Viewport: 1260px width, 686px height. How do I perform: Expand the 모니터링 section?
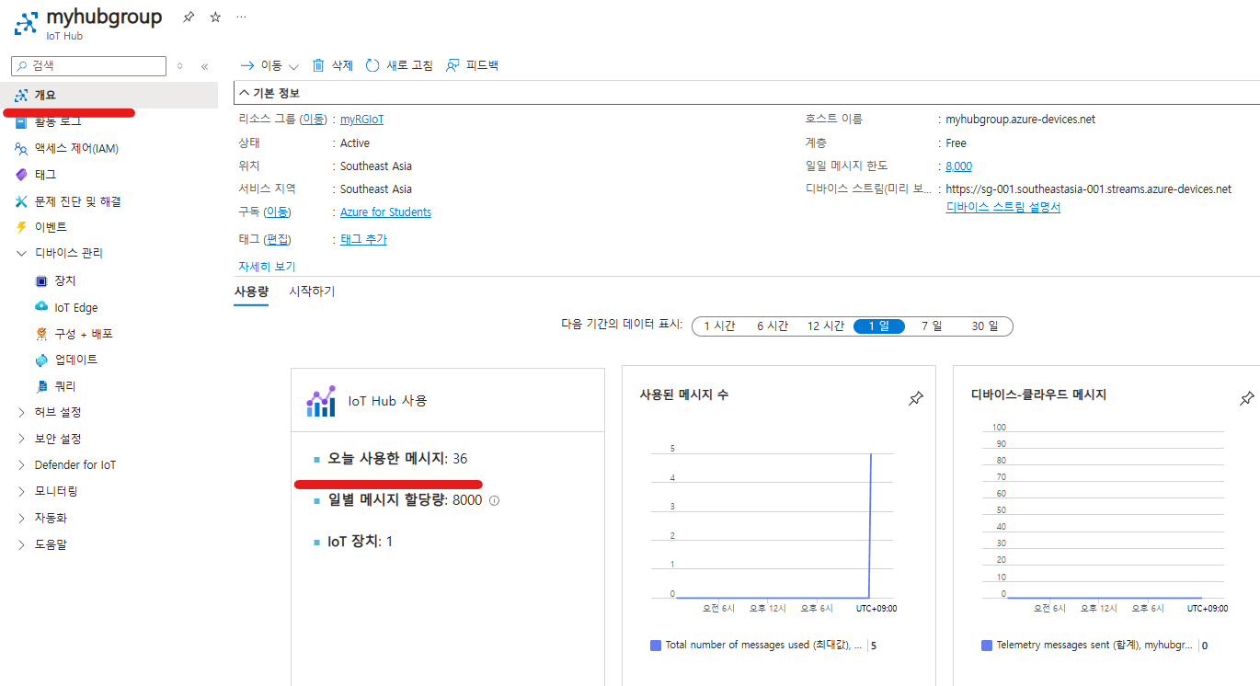click(21, 491)
